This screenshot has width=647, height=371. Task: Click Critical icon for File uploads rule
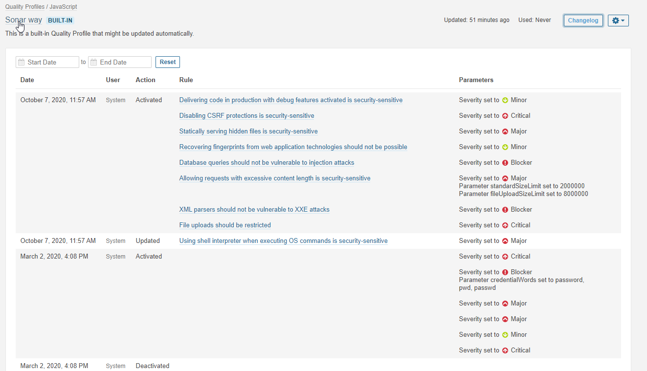point(505,225)
